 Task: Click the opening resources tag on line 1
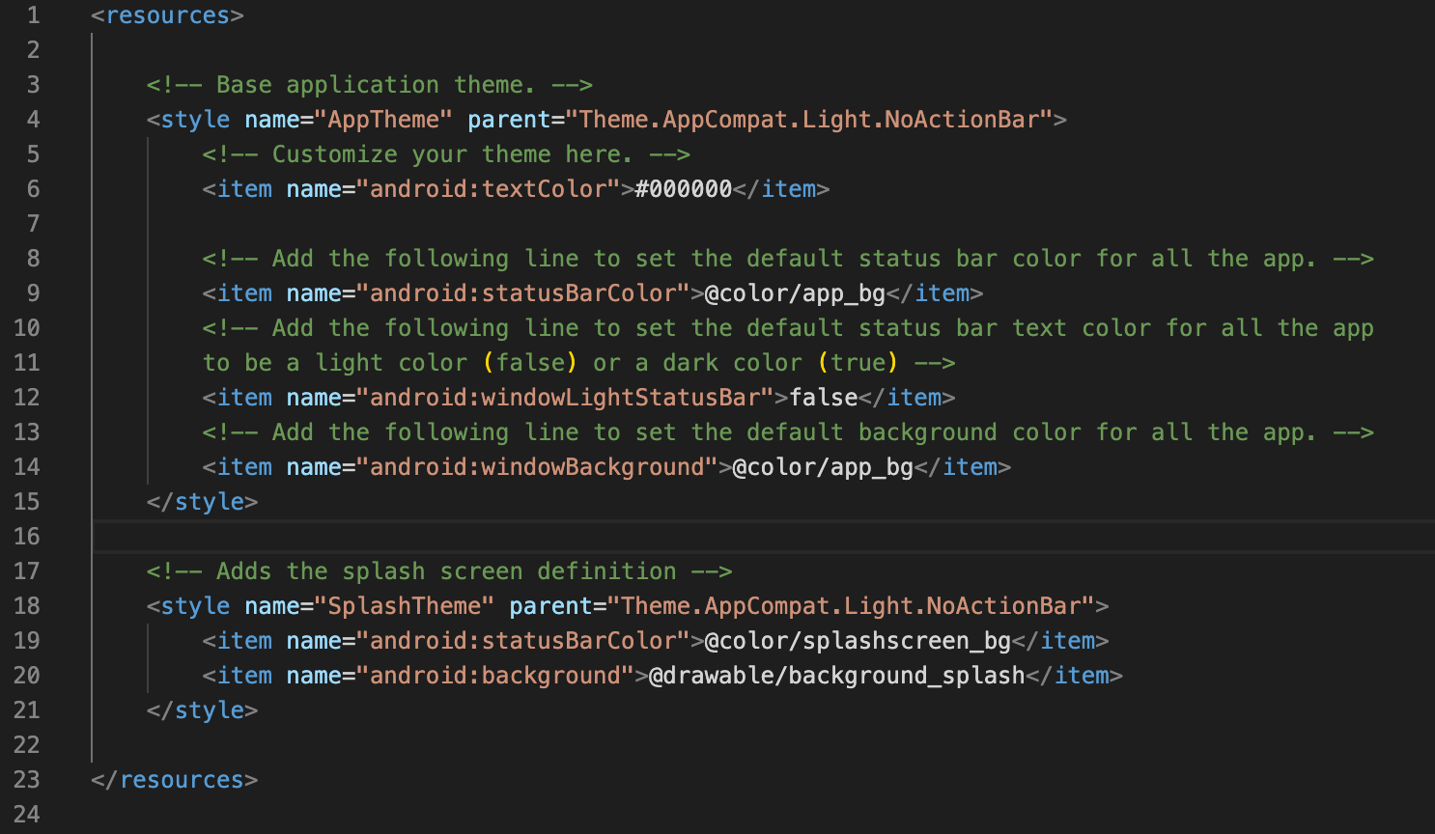pos(167,15)
